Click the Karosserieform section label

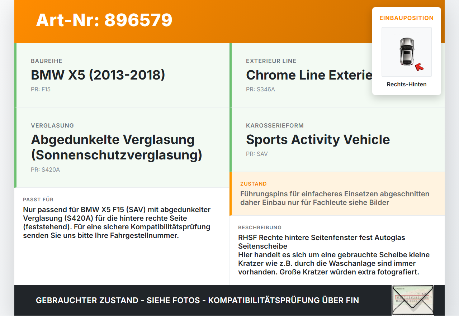pyautogui.click(x=275, y=126)
